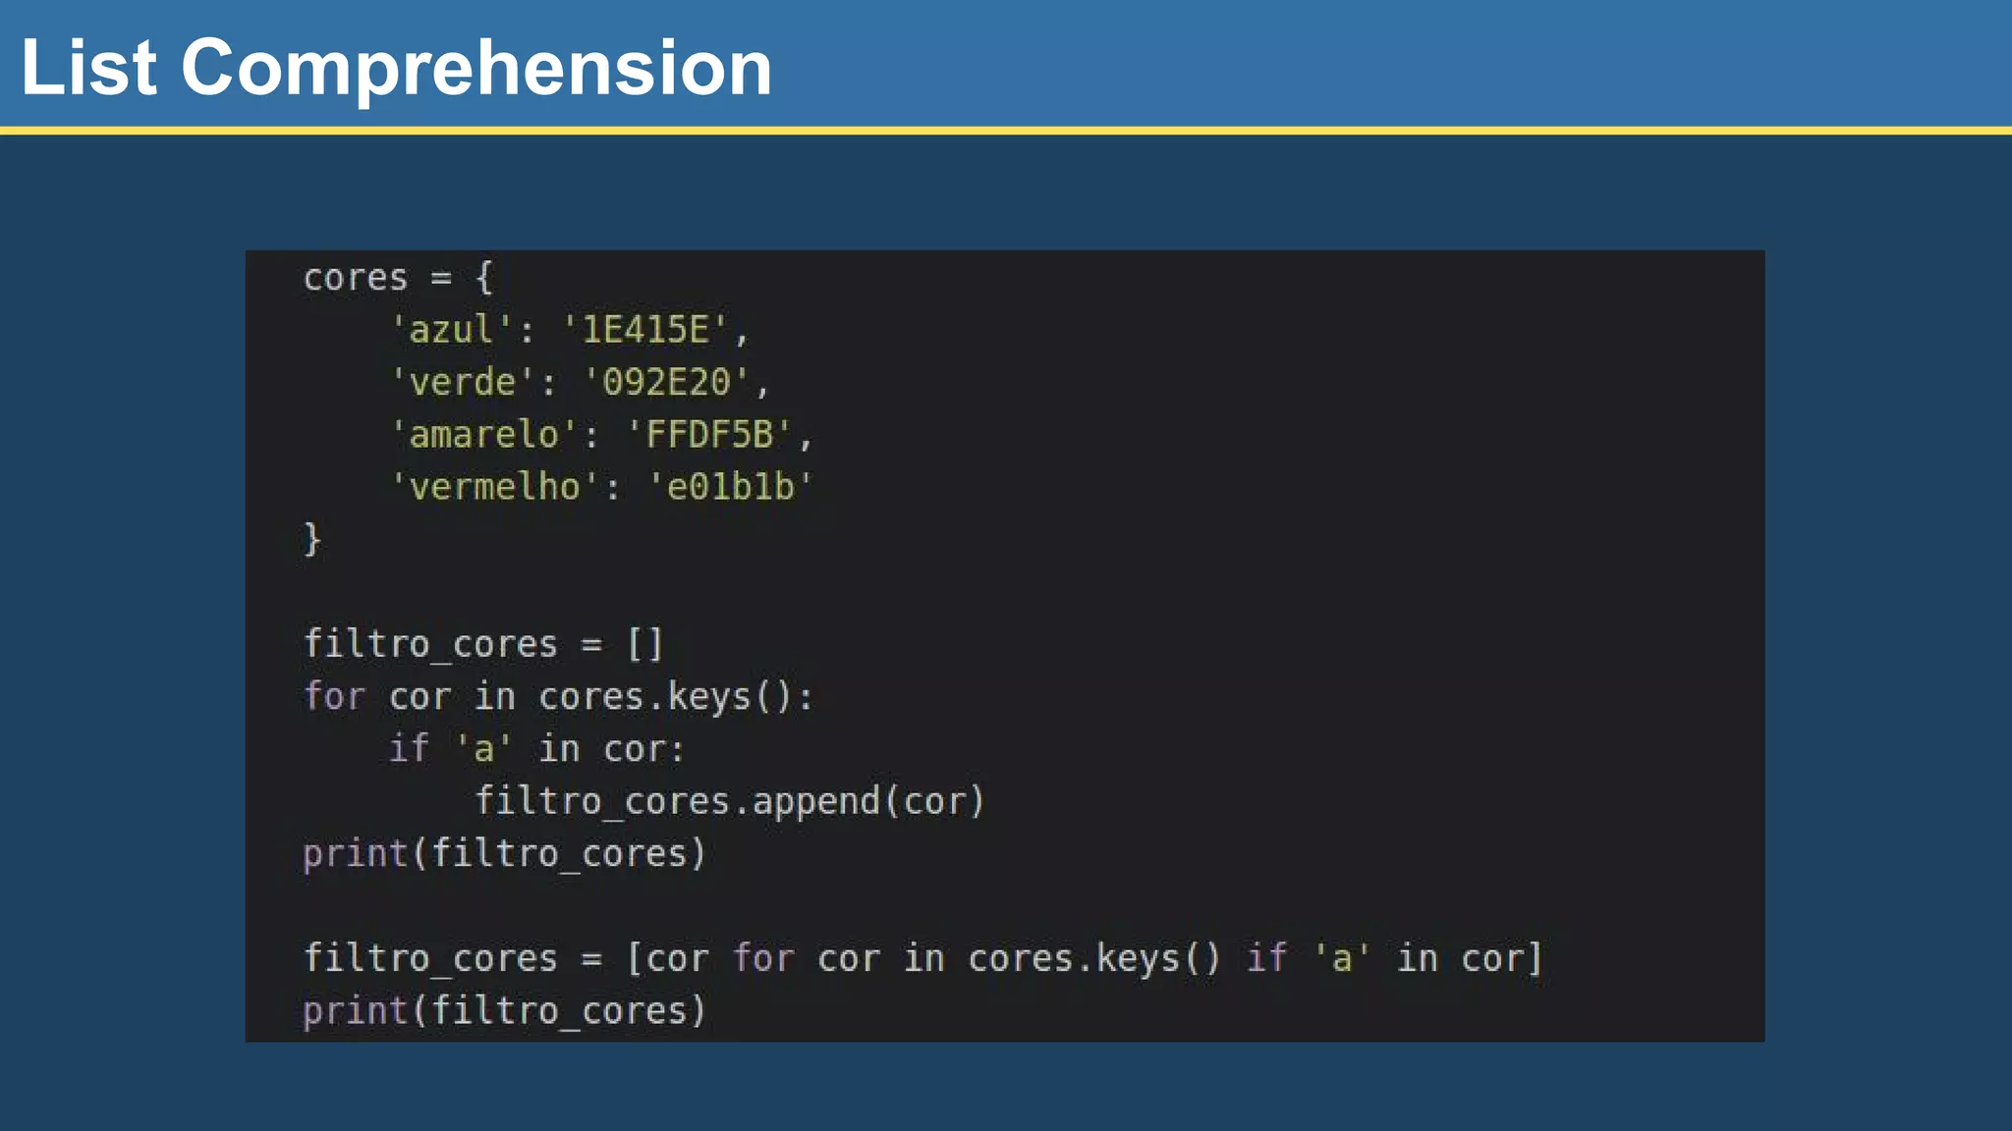Click the first print(filtro_cores) call

(505, 853)
